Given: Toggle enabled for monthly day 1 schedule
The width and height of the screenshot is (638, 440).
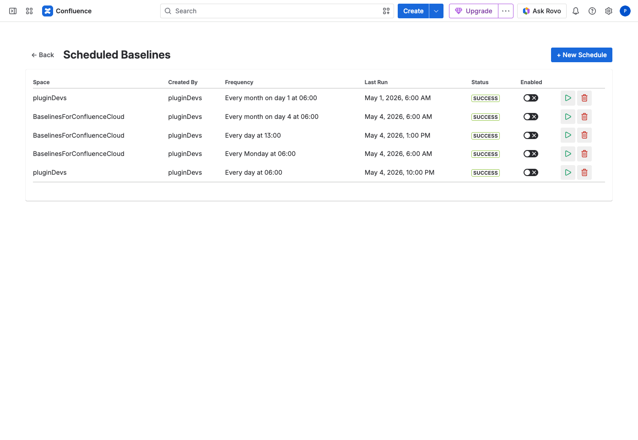Looking at the screenshot, I should 531,98.
